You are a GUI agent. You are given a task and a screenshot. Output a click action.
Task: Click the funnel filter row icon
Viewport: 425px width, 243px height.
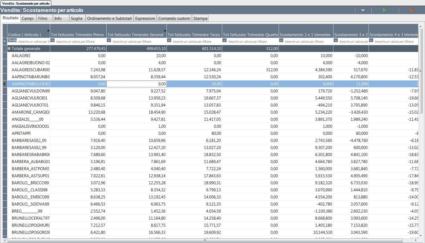pyautogui.click(x=5, y=42)
